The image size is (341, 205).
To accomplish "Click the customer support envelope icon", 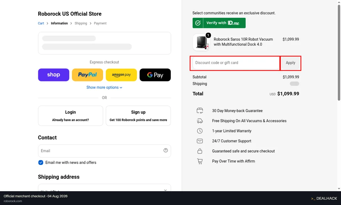I will (x=200, y=141).
